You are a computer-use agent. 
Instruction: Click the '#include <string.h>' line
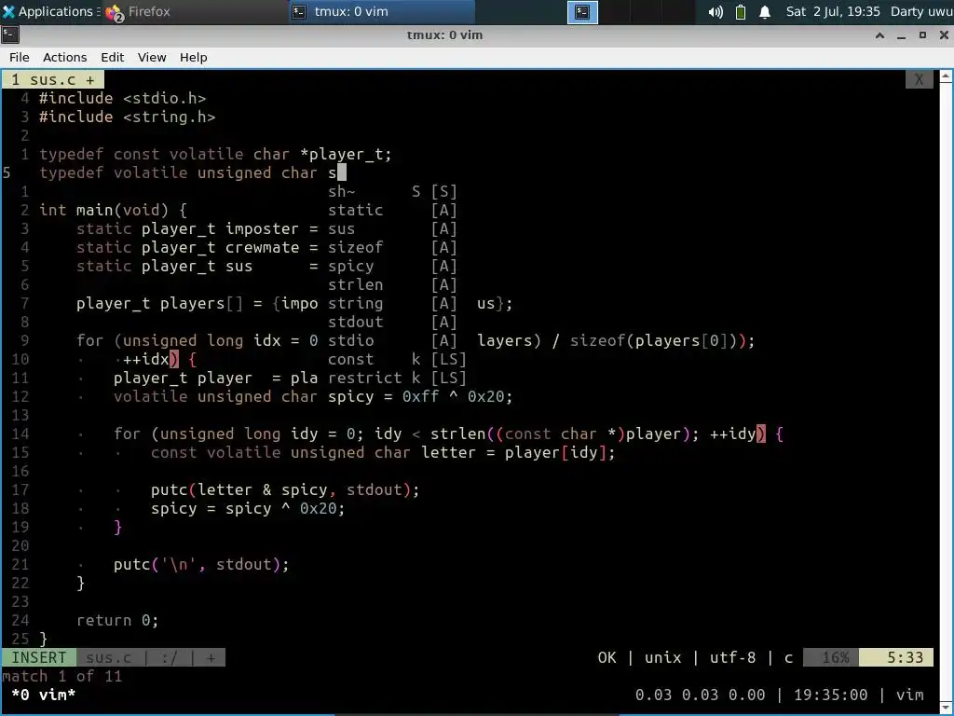(x=127, y=117)
